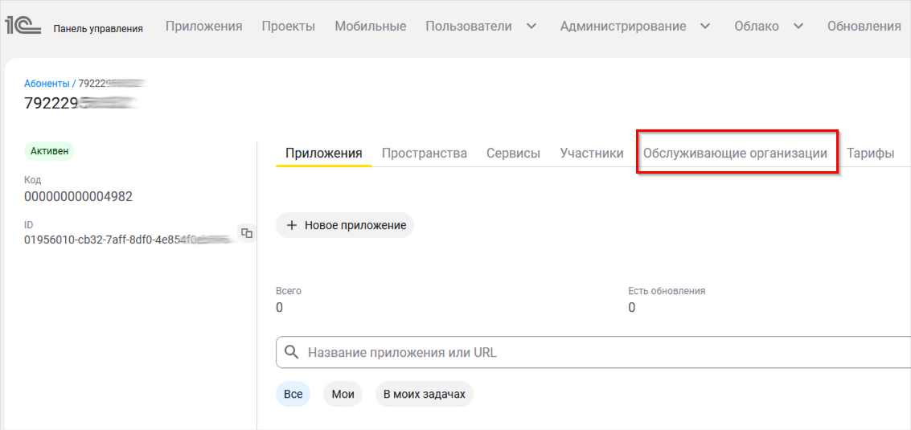Viewport: 911px width, 430px height.
Task: Open the Обновления top menu
Action: pos(864,27)
